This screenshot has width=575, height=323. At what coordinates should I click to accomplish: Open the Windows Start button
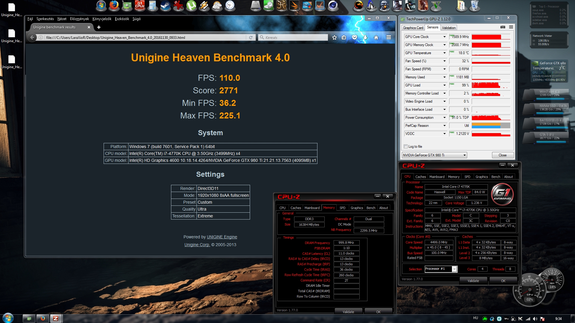point(8,318)
